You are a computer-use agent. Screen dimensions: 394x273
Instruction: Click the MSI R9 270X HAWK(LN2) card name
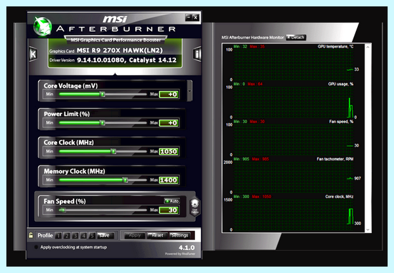point(120,50)
